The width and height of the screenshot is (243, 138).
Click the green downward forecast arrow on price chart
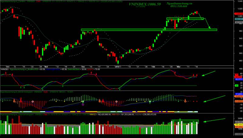pyautogui.click(x=207, y=24)
